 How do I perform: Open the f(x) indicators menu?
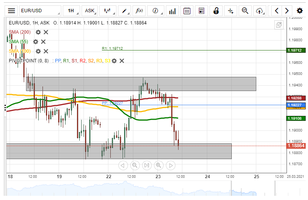(x=140, y=11)
